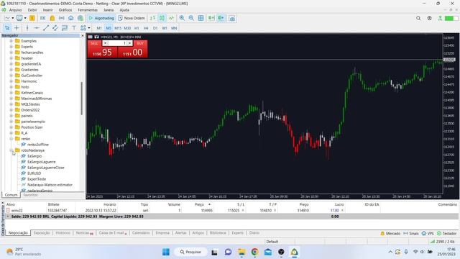Open the templates dropdown arrow
The width and height of the screenshot is (460, 259).
25,18
